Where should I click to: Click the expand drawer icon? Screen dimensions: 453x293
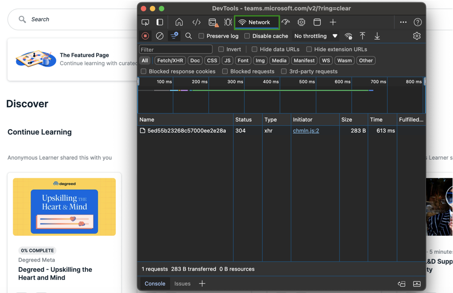(x=417, y=284)
